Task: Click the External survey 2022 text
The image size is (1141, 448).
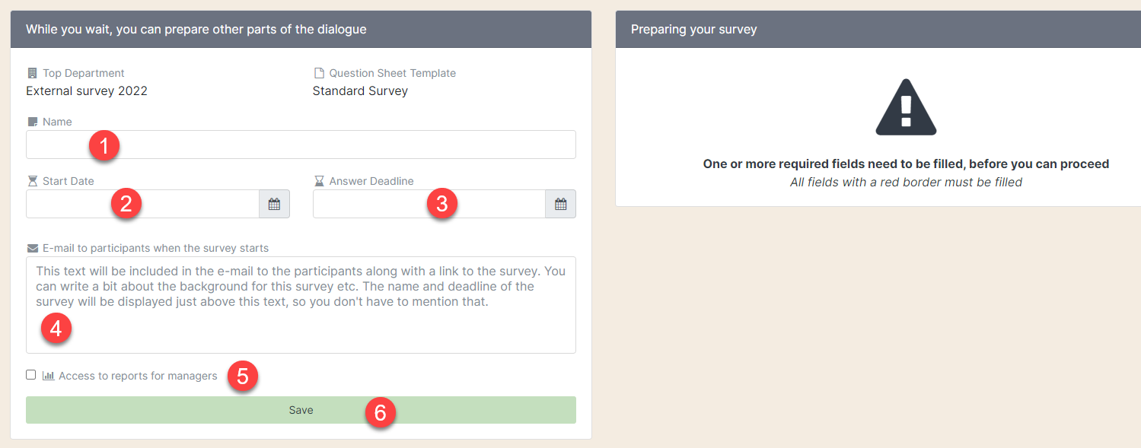Action: (87, 91)
